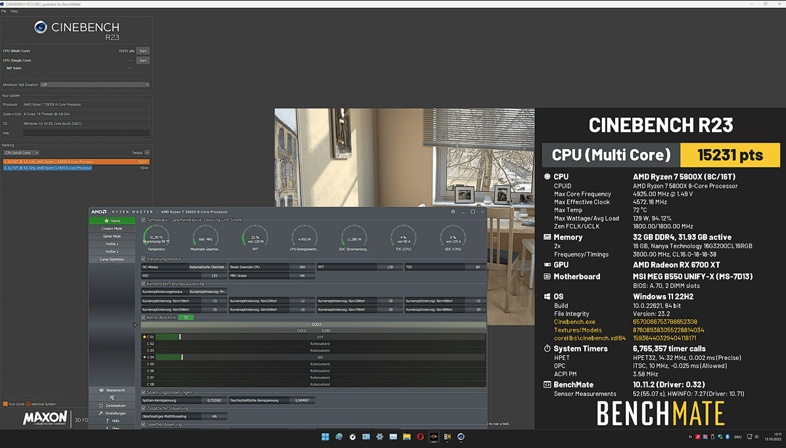Switch to Creator Mode in Ryzen Master

pos(112,229)
